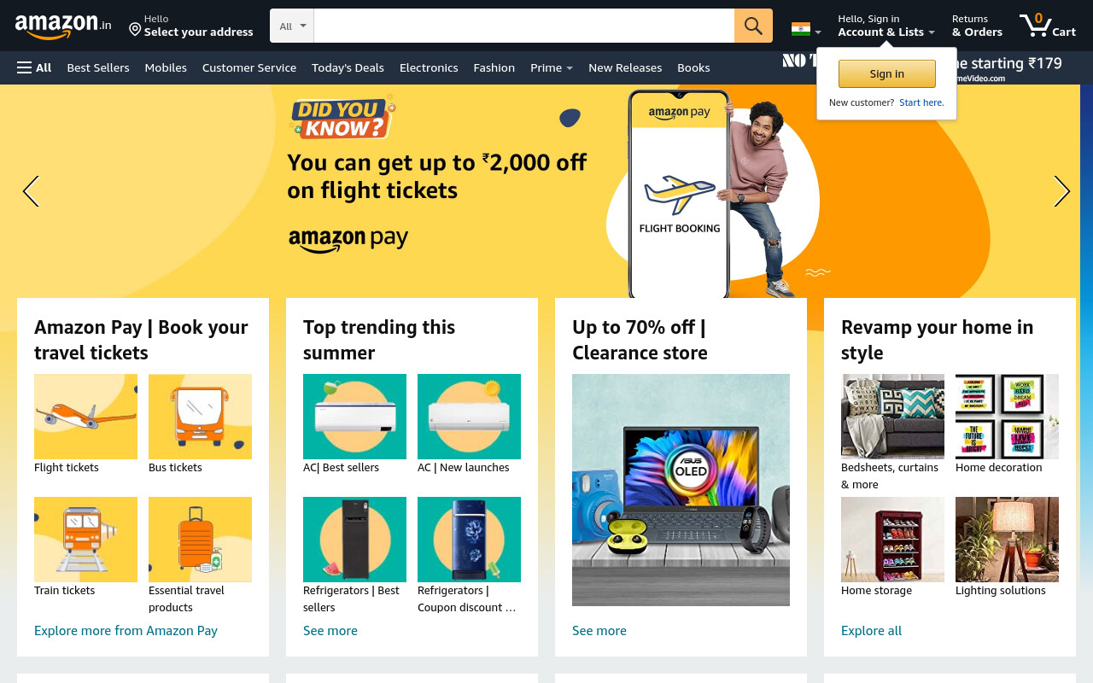Open the All search category dropdown
This screenshot has height=683, width=1093.
(x=292, y=26)
